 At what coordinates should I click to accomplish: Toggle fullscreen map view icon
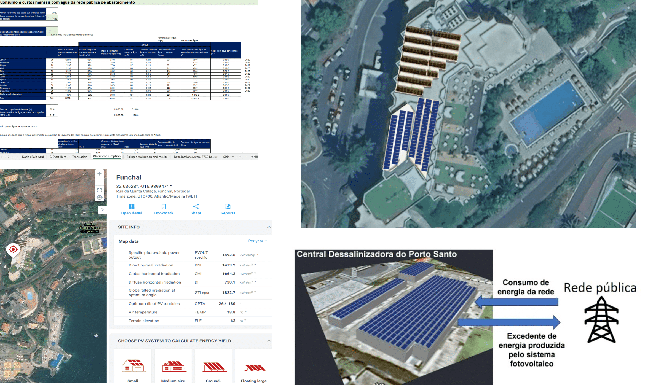[x=100, y=190]
